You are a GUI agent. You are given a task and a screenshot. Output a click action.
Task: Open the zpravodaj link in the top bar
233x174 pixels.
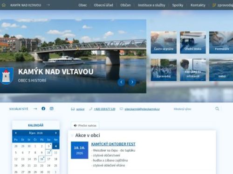tap(223, 5)
